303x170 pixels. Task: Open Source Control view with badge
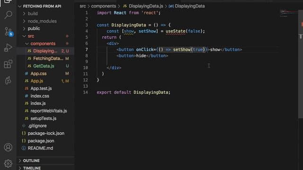[9, 32]
